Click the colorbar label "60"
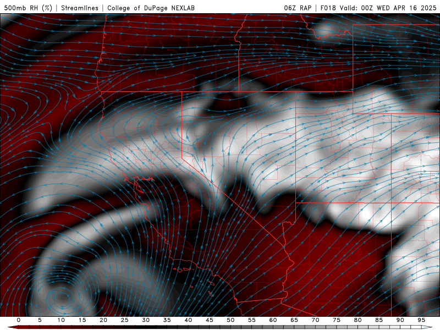The image size is (440, 330). point(273,320)
